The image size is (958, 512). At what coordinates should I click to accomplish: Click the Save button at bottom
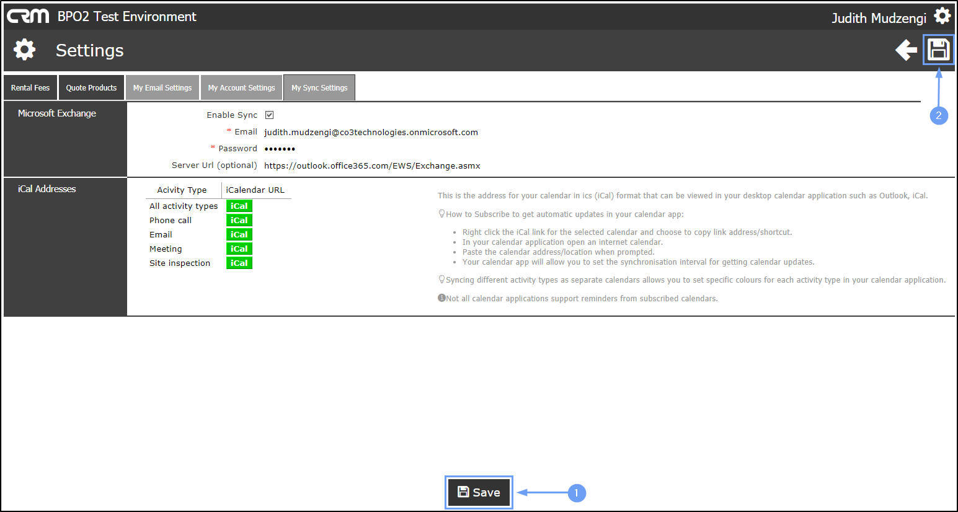pos(479,492)
